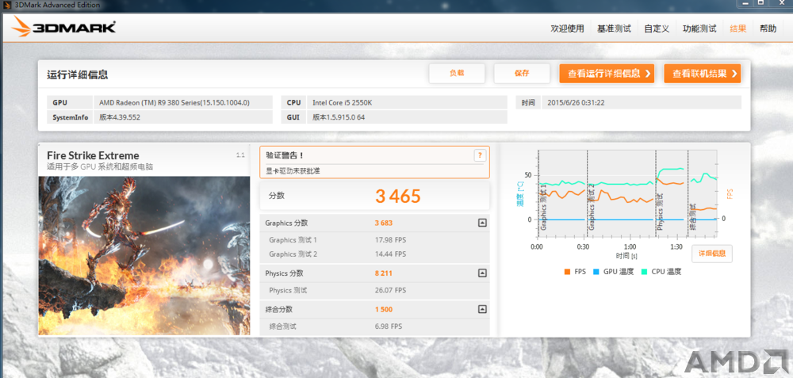This screenshot has height=378, width=793.
Task: Click the 17.98 FPS value
Action: [390, 240]
